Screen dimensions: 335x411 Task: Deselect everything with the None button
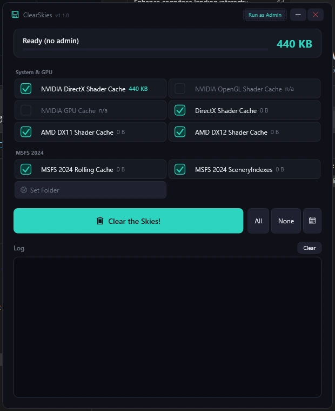click(286, 221)
